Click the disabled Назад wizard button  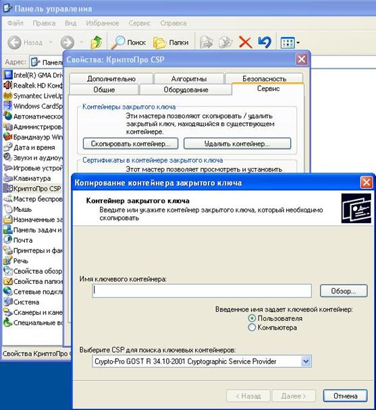coord(248,396)
